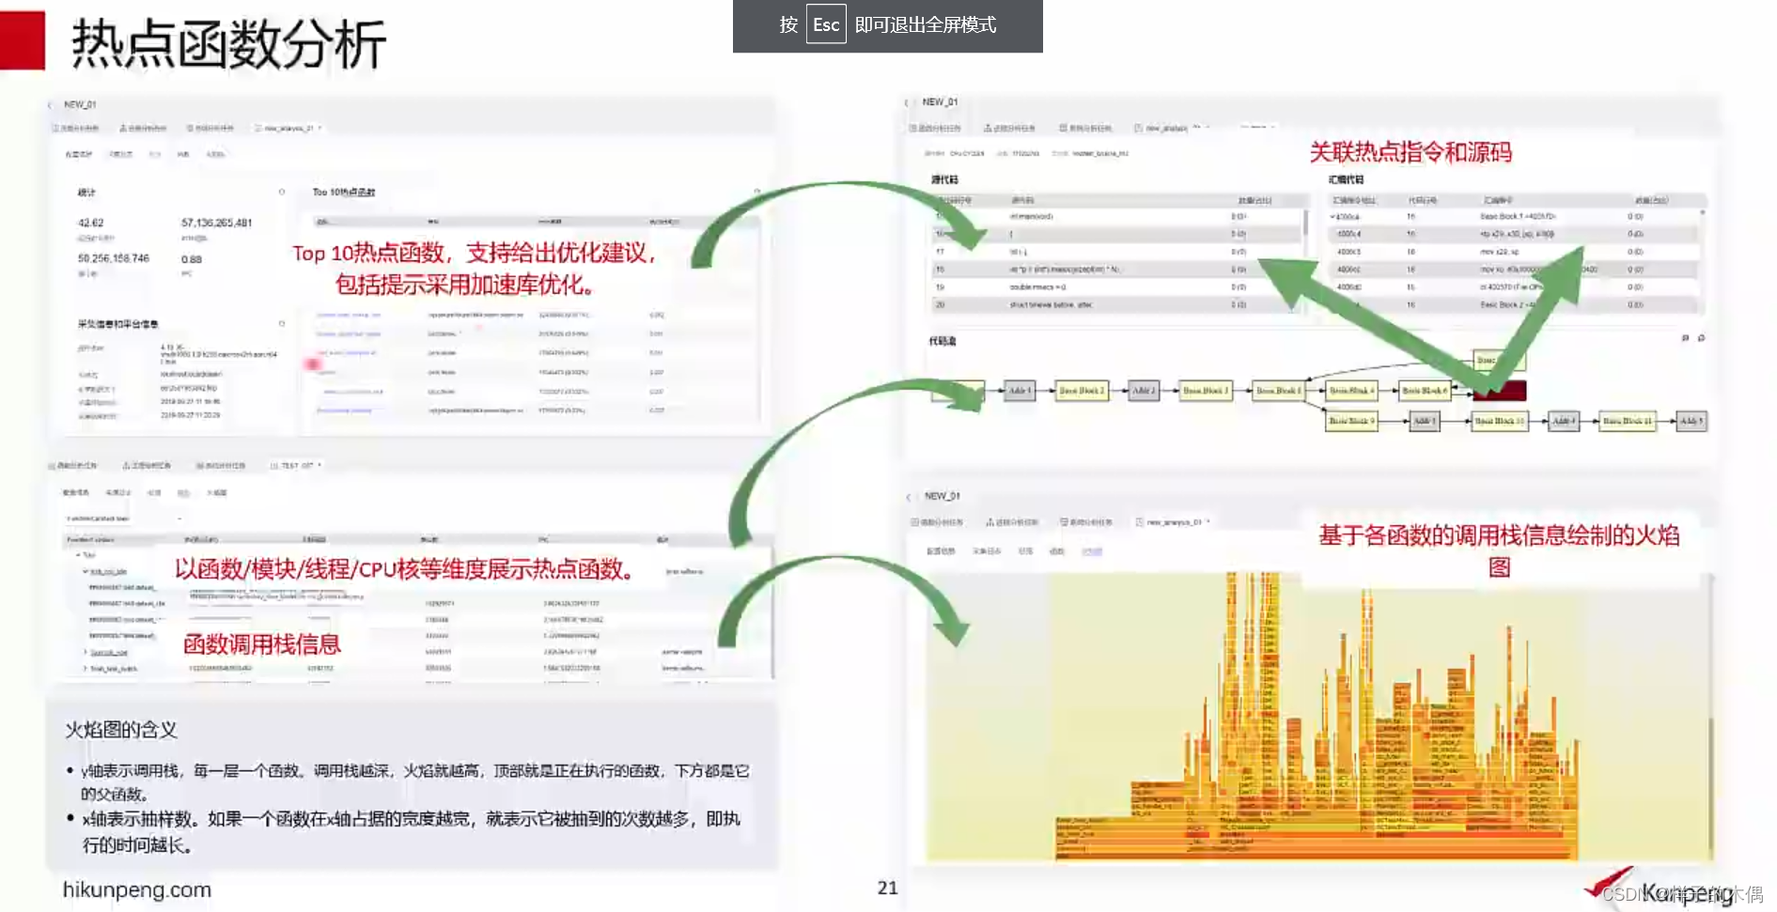Open the new_analysis dropdown in the Top 10 view
Image resolution: width=1777 pixels, height=912 pixels.
(x=320, y=128)
